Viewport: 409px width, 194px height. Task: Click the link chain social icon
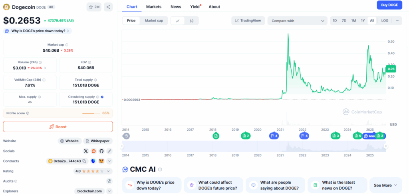109,151
